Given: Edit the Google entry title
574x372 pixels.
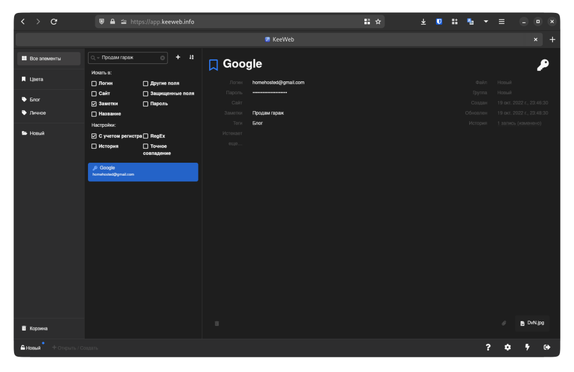Looking at the screenshot, I should click(x=242, y=64).
